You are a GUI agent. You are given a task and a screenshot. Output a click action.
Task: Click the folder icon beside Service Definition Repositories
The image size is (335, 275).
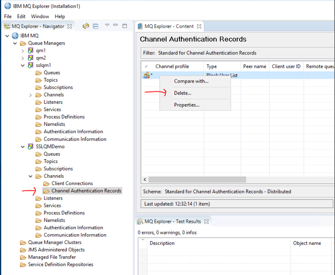click(x=23, y=265)
